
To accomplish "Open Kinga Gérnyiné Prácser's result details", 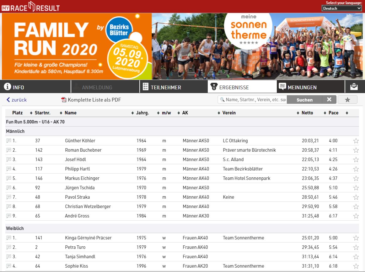I will pos(182,238).
